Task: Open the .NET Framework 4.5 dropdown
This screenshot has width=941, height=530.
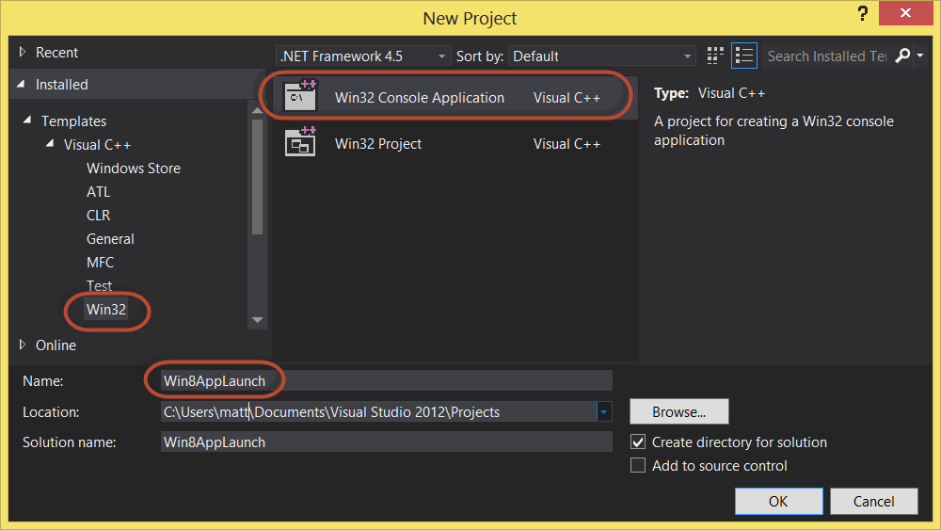Action: click(363, 56)
